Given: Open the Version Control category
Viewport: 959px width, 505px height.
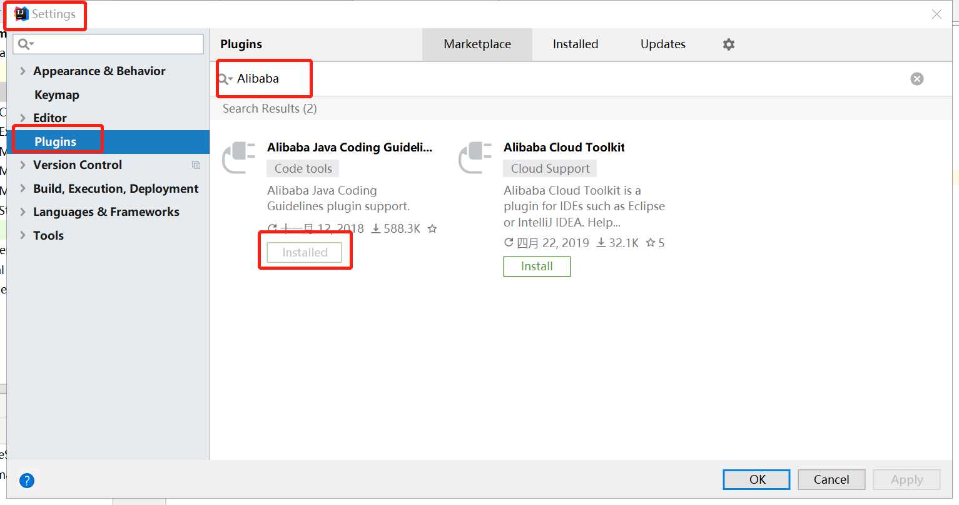Looking at the screenshot, I should click(x=78, y=165).
